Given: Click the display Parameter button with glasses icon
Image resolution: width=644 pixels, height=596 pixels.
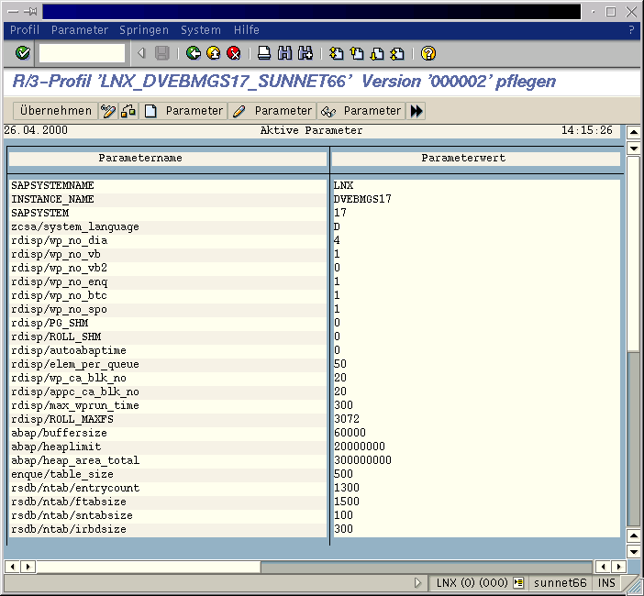Looking at the screenshot, I should [361, 111].
